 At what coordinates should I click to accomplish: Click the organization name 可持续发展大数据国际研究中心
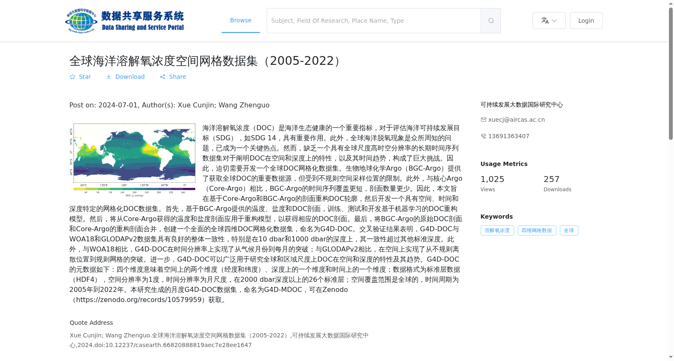[x=522, y=104]
